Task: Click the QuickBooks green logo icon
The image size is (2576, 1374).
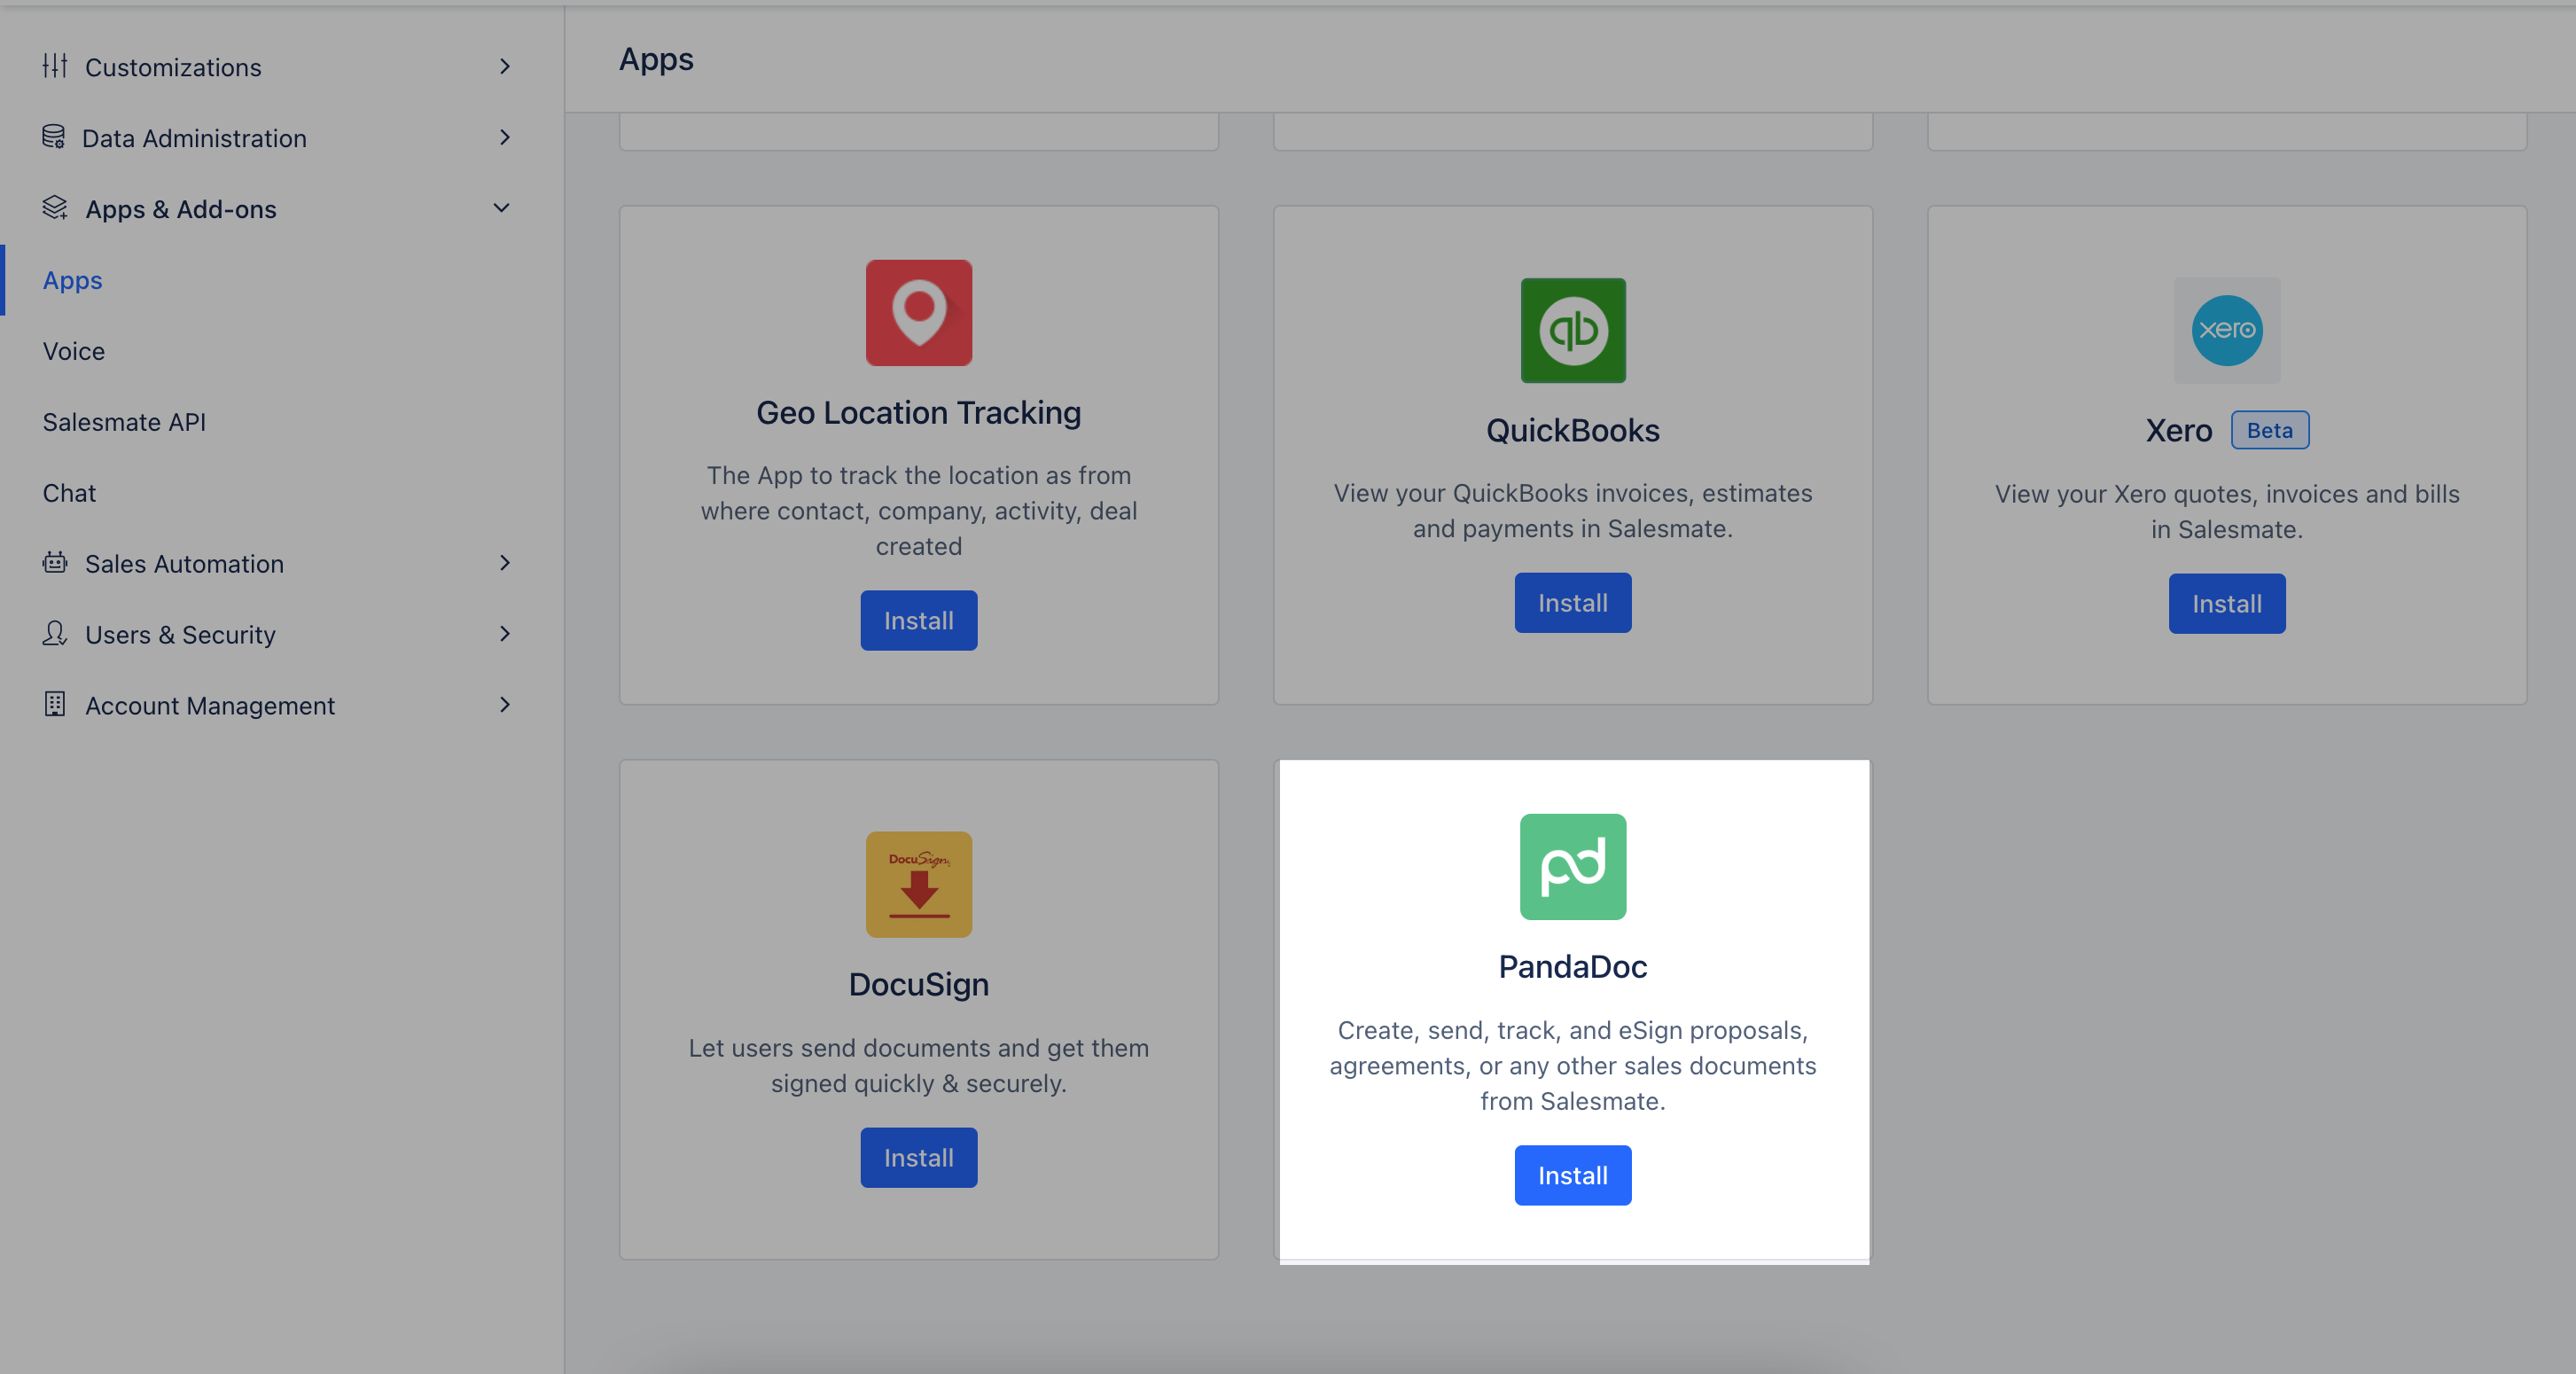Action: 1572,331
